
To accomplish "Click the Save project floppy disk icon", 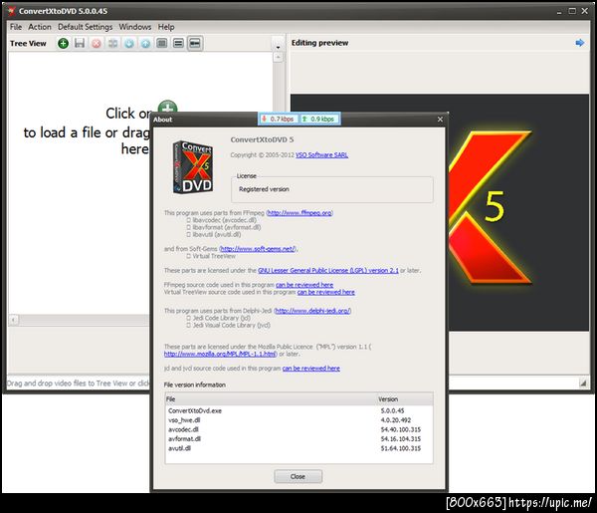I will pyautogui.click(x=80, y=43).
